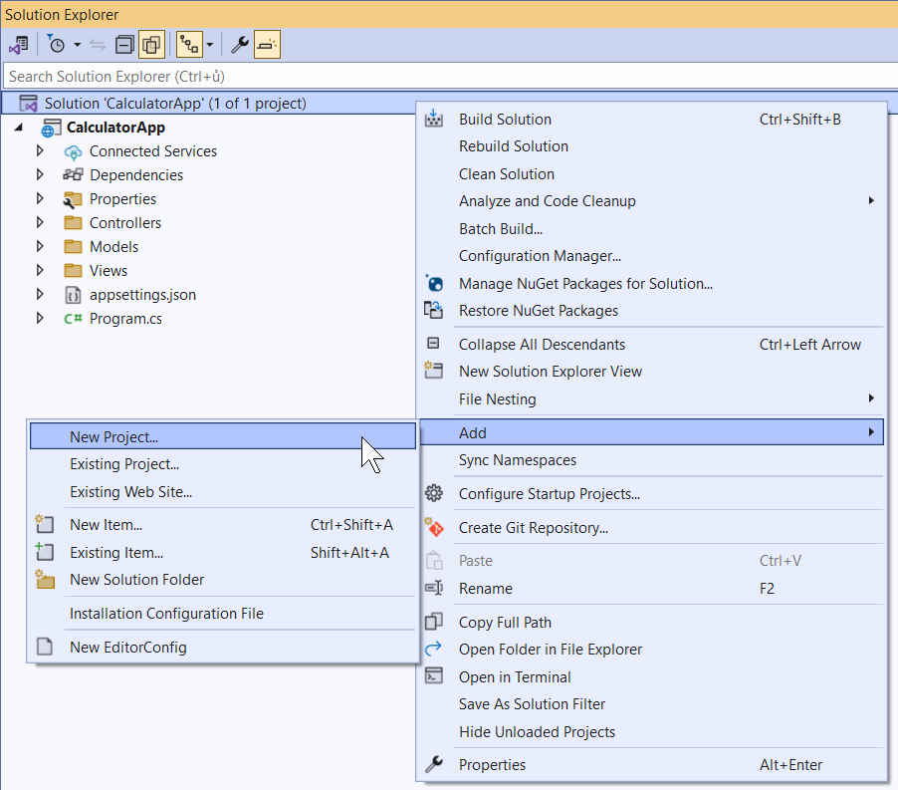This screenshot has width=898, height=790.
Task: Click Existing Item... in Add submenu
Action: (115, 552)
